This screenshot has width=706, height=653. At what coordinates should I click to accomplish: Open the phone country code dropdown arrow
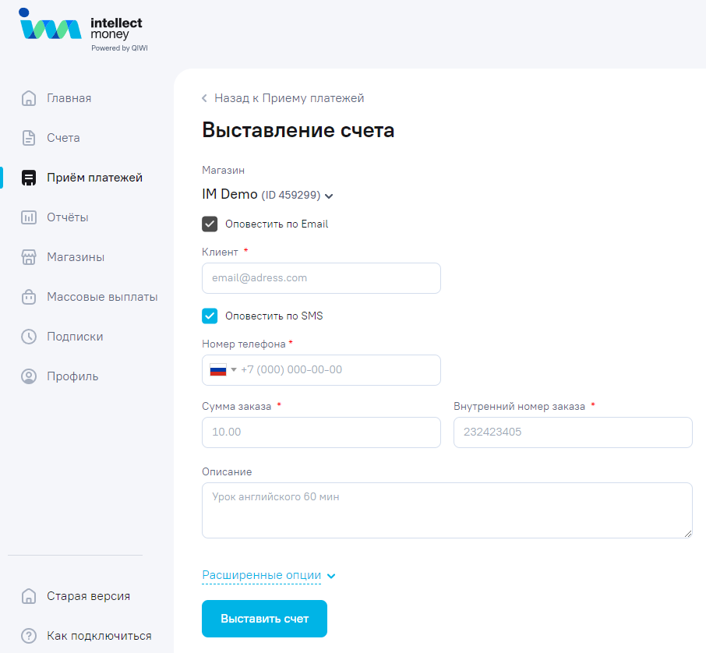(234, 369)
